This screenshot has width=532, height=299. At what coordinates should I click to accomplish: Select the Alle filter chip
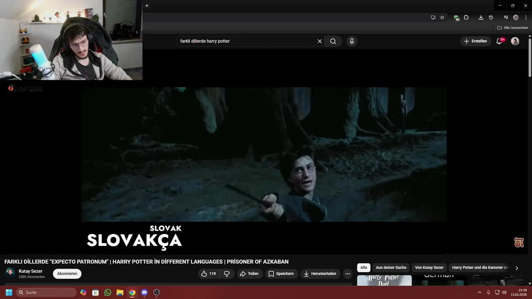point(364,267)
